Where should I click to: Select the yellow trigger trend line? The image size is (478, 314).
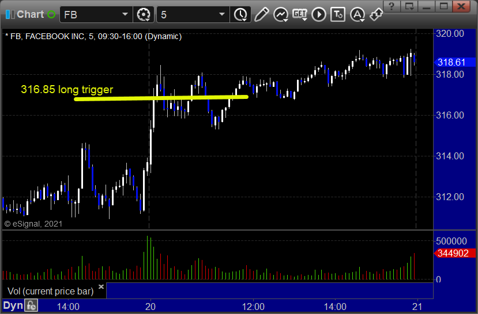(x=161, y=98)
